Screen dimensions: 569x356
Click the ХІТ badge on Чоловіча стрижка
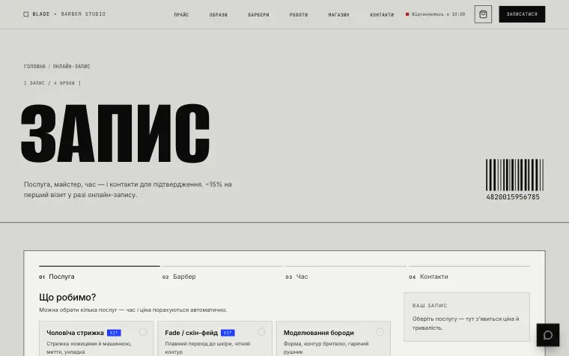114,333
